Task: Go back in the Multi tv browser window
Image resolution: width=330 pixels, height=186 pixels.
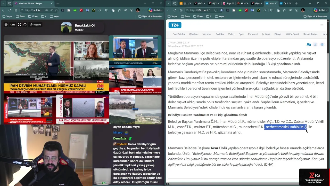Action: pos(4,10)
